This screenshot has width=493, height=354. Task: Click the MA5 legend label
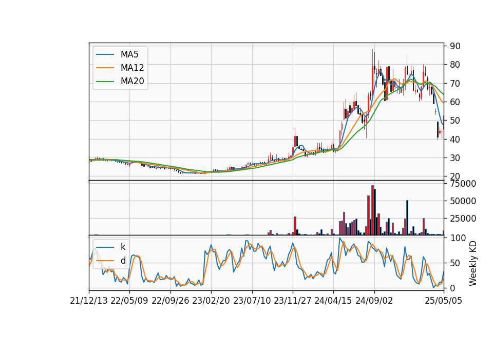point(129,54)
